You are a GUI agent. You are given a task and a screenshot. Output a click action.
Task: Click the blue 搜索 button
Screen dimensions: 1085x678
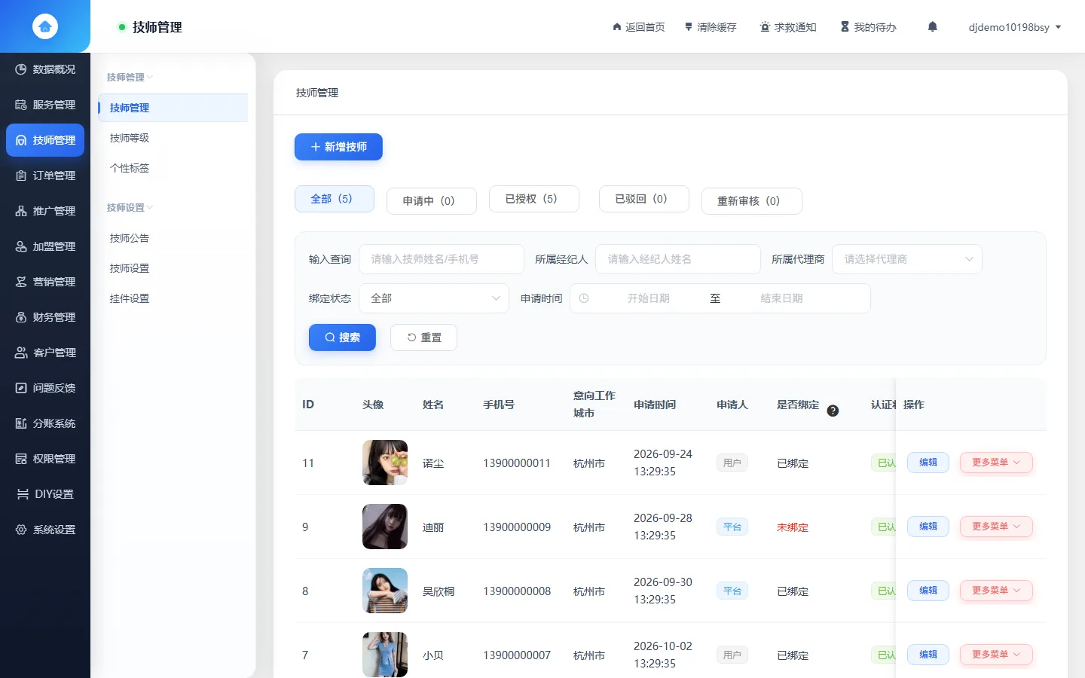[x=342, y=337]
